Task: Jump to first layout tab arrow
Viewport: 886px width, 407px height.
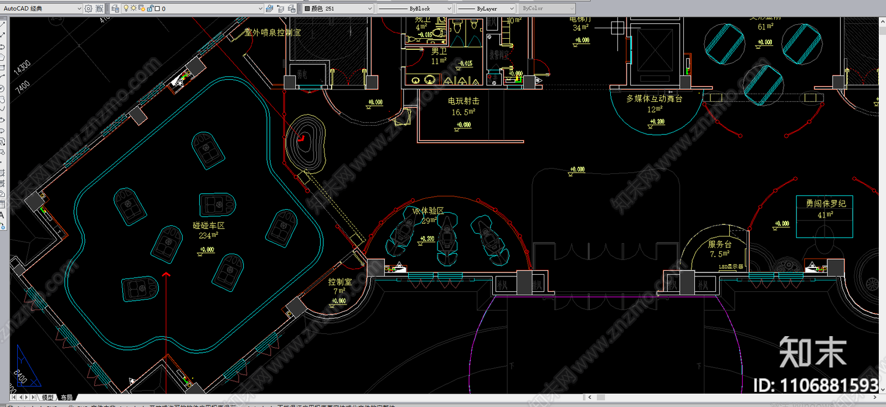Action: click(x=13, y=397)
